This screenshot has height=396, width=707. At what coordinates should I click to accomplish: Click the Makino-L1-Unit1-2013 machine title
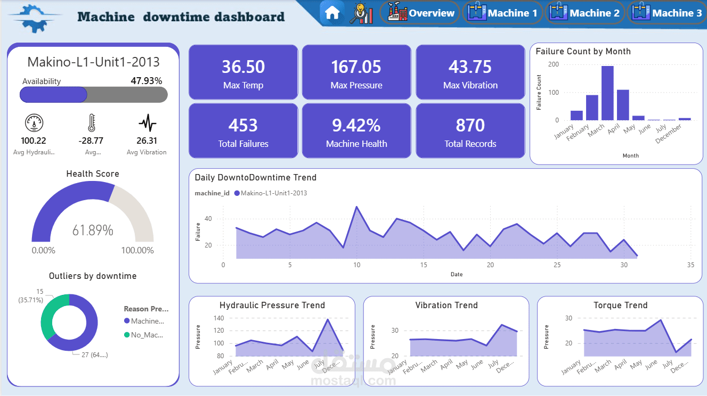[x=94, y=62]
